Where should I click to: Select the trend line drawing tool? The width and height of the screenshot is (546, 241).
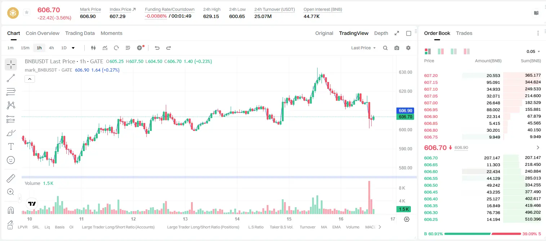11,78
